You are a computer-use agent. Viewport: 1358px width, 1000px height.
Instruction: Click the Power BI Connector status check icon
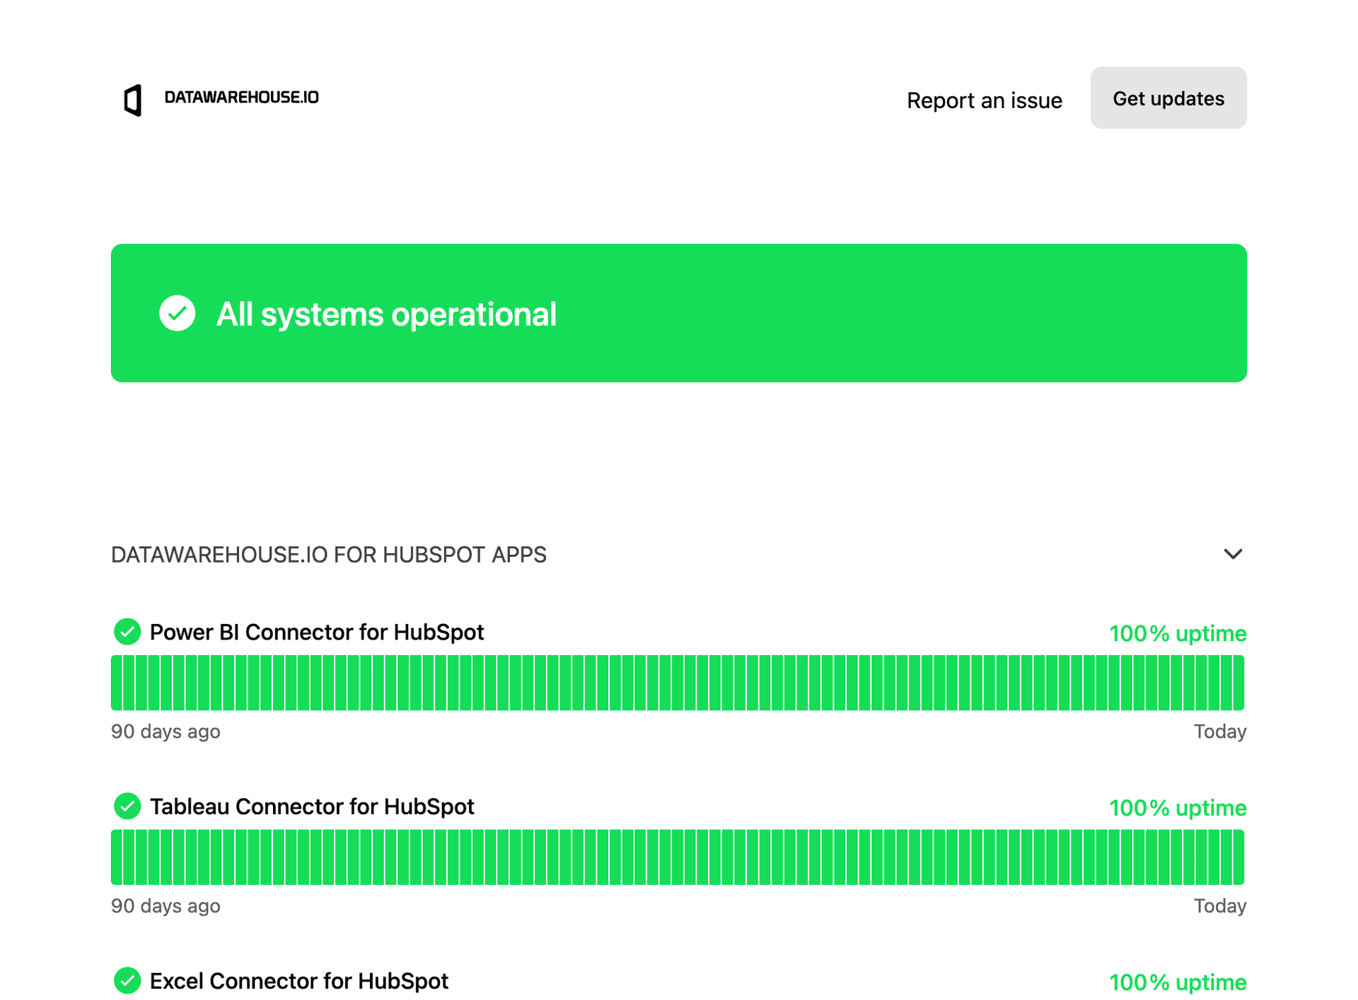(127, 632)
